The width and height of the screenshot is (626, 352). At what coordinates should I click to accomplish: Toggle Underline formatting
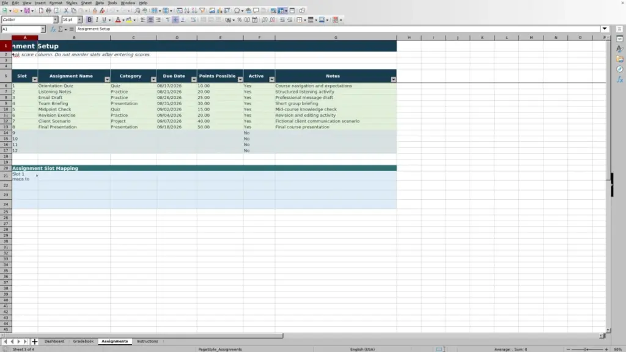coord(104,20)
